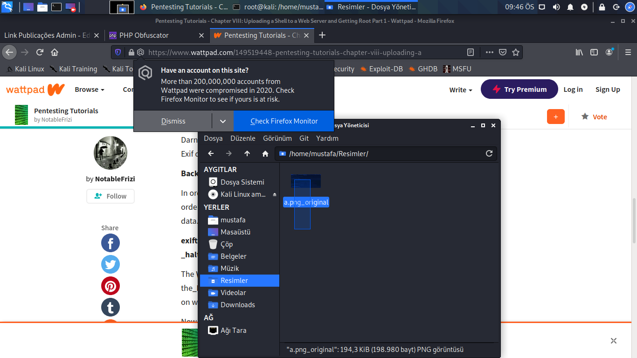
Task: Expand the Dismiss options dropdown arrow
Action: point(223,121)
